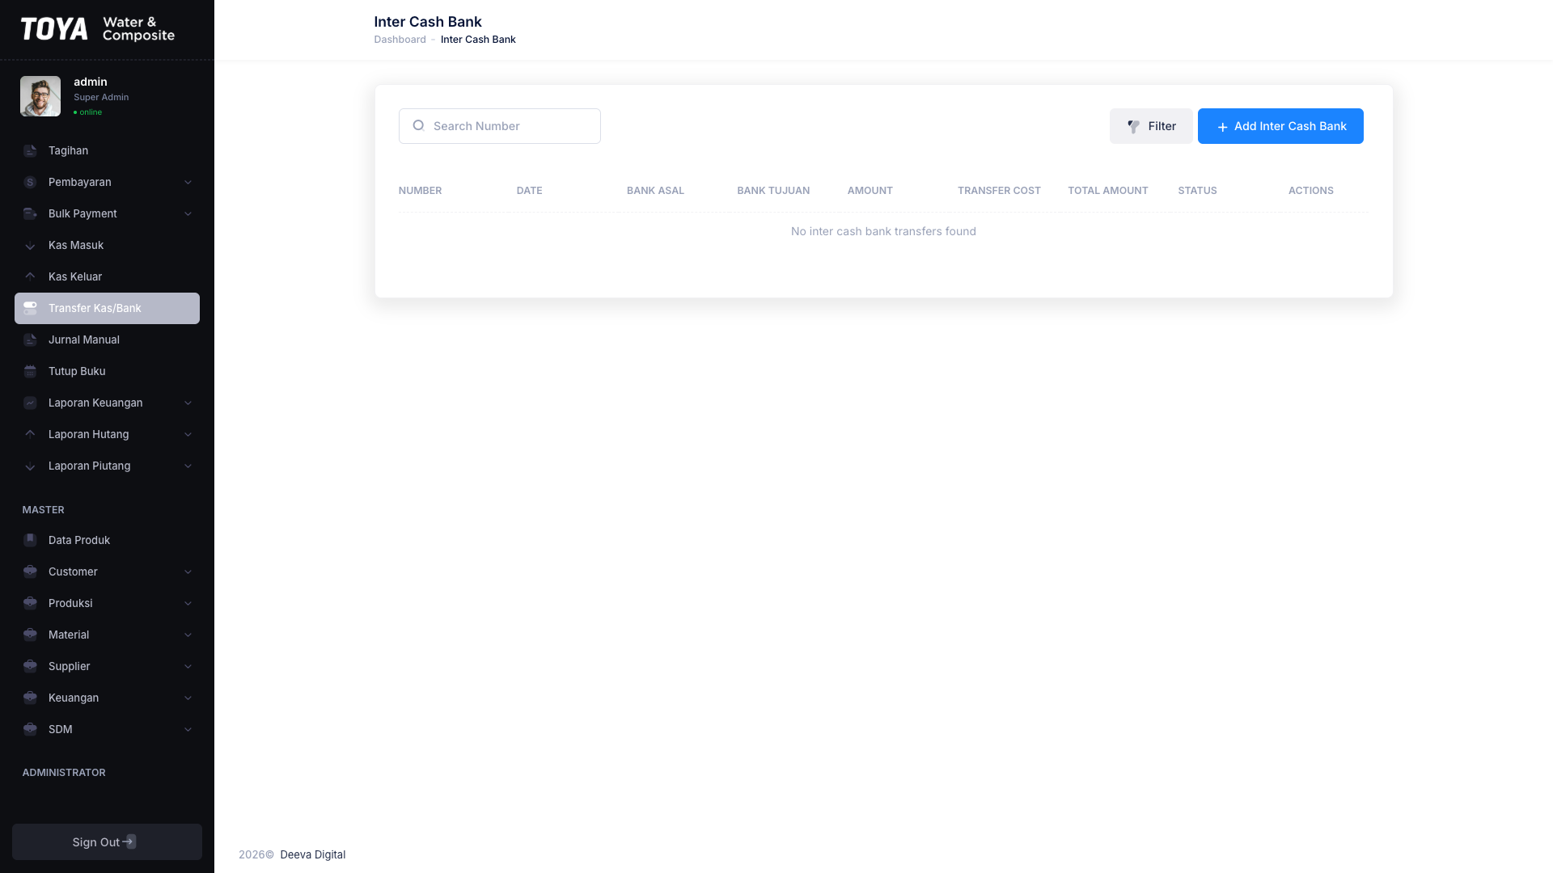This screenshot has width=1553, height=873.
Task: Click the Supplier sidebar icon
Action: [30, 667]
